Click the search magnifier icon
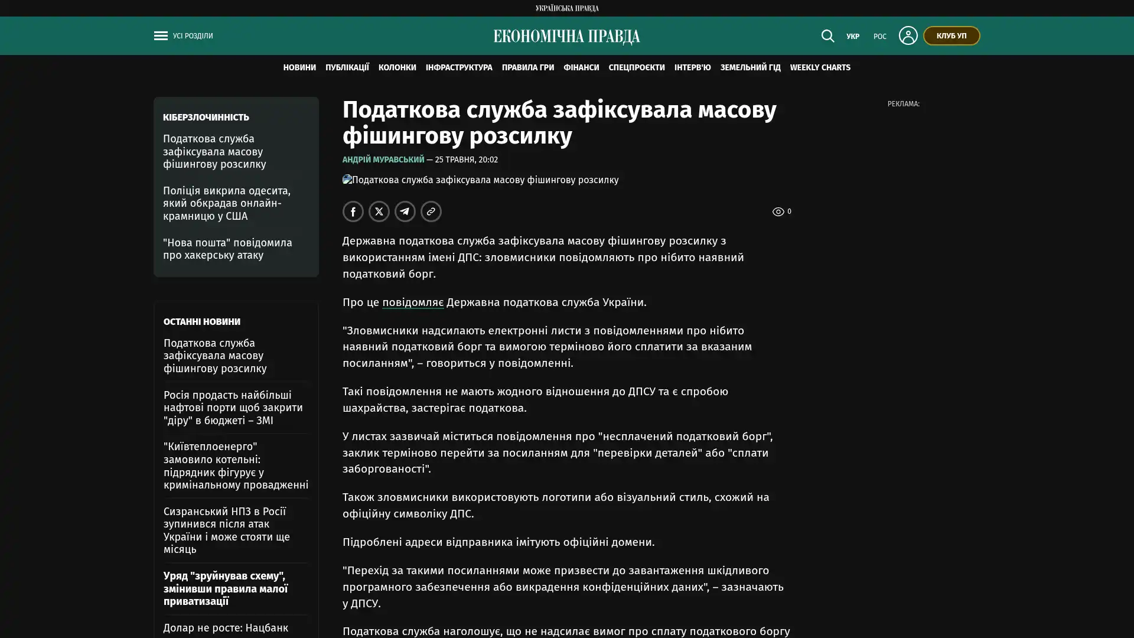The height and width of the screenshot is (638, 1134). point(827,36)
